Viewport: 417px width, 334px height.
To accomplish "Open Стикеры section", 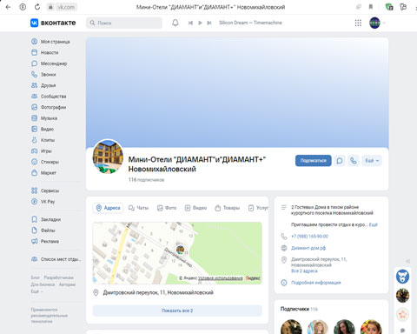I will (x=45, y=162).
